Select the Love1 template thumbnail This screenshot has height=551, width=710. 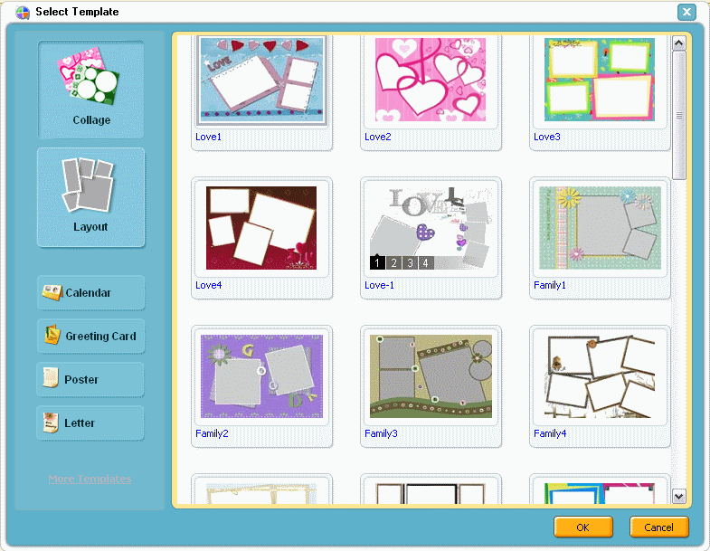261,81
